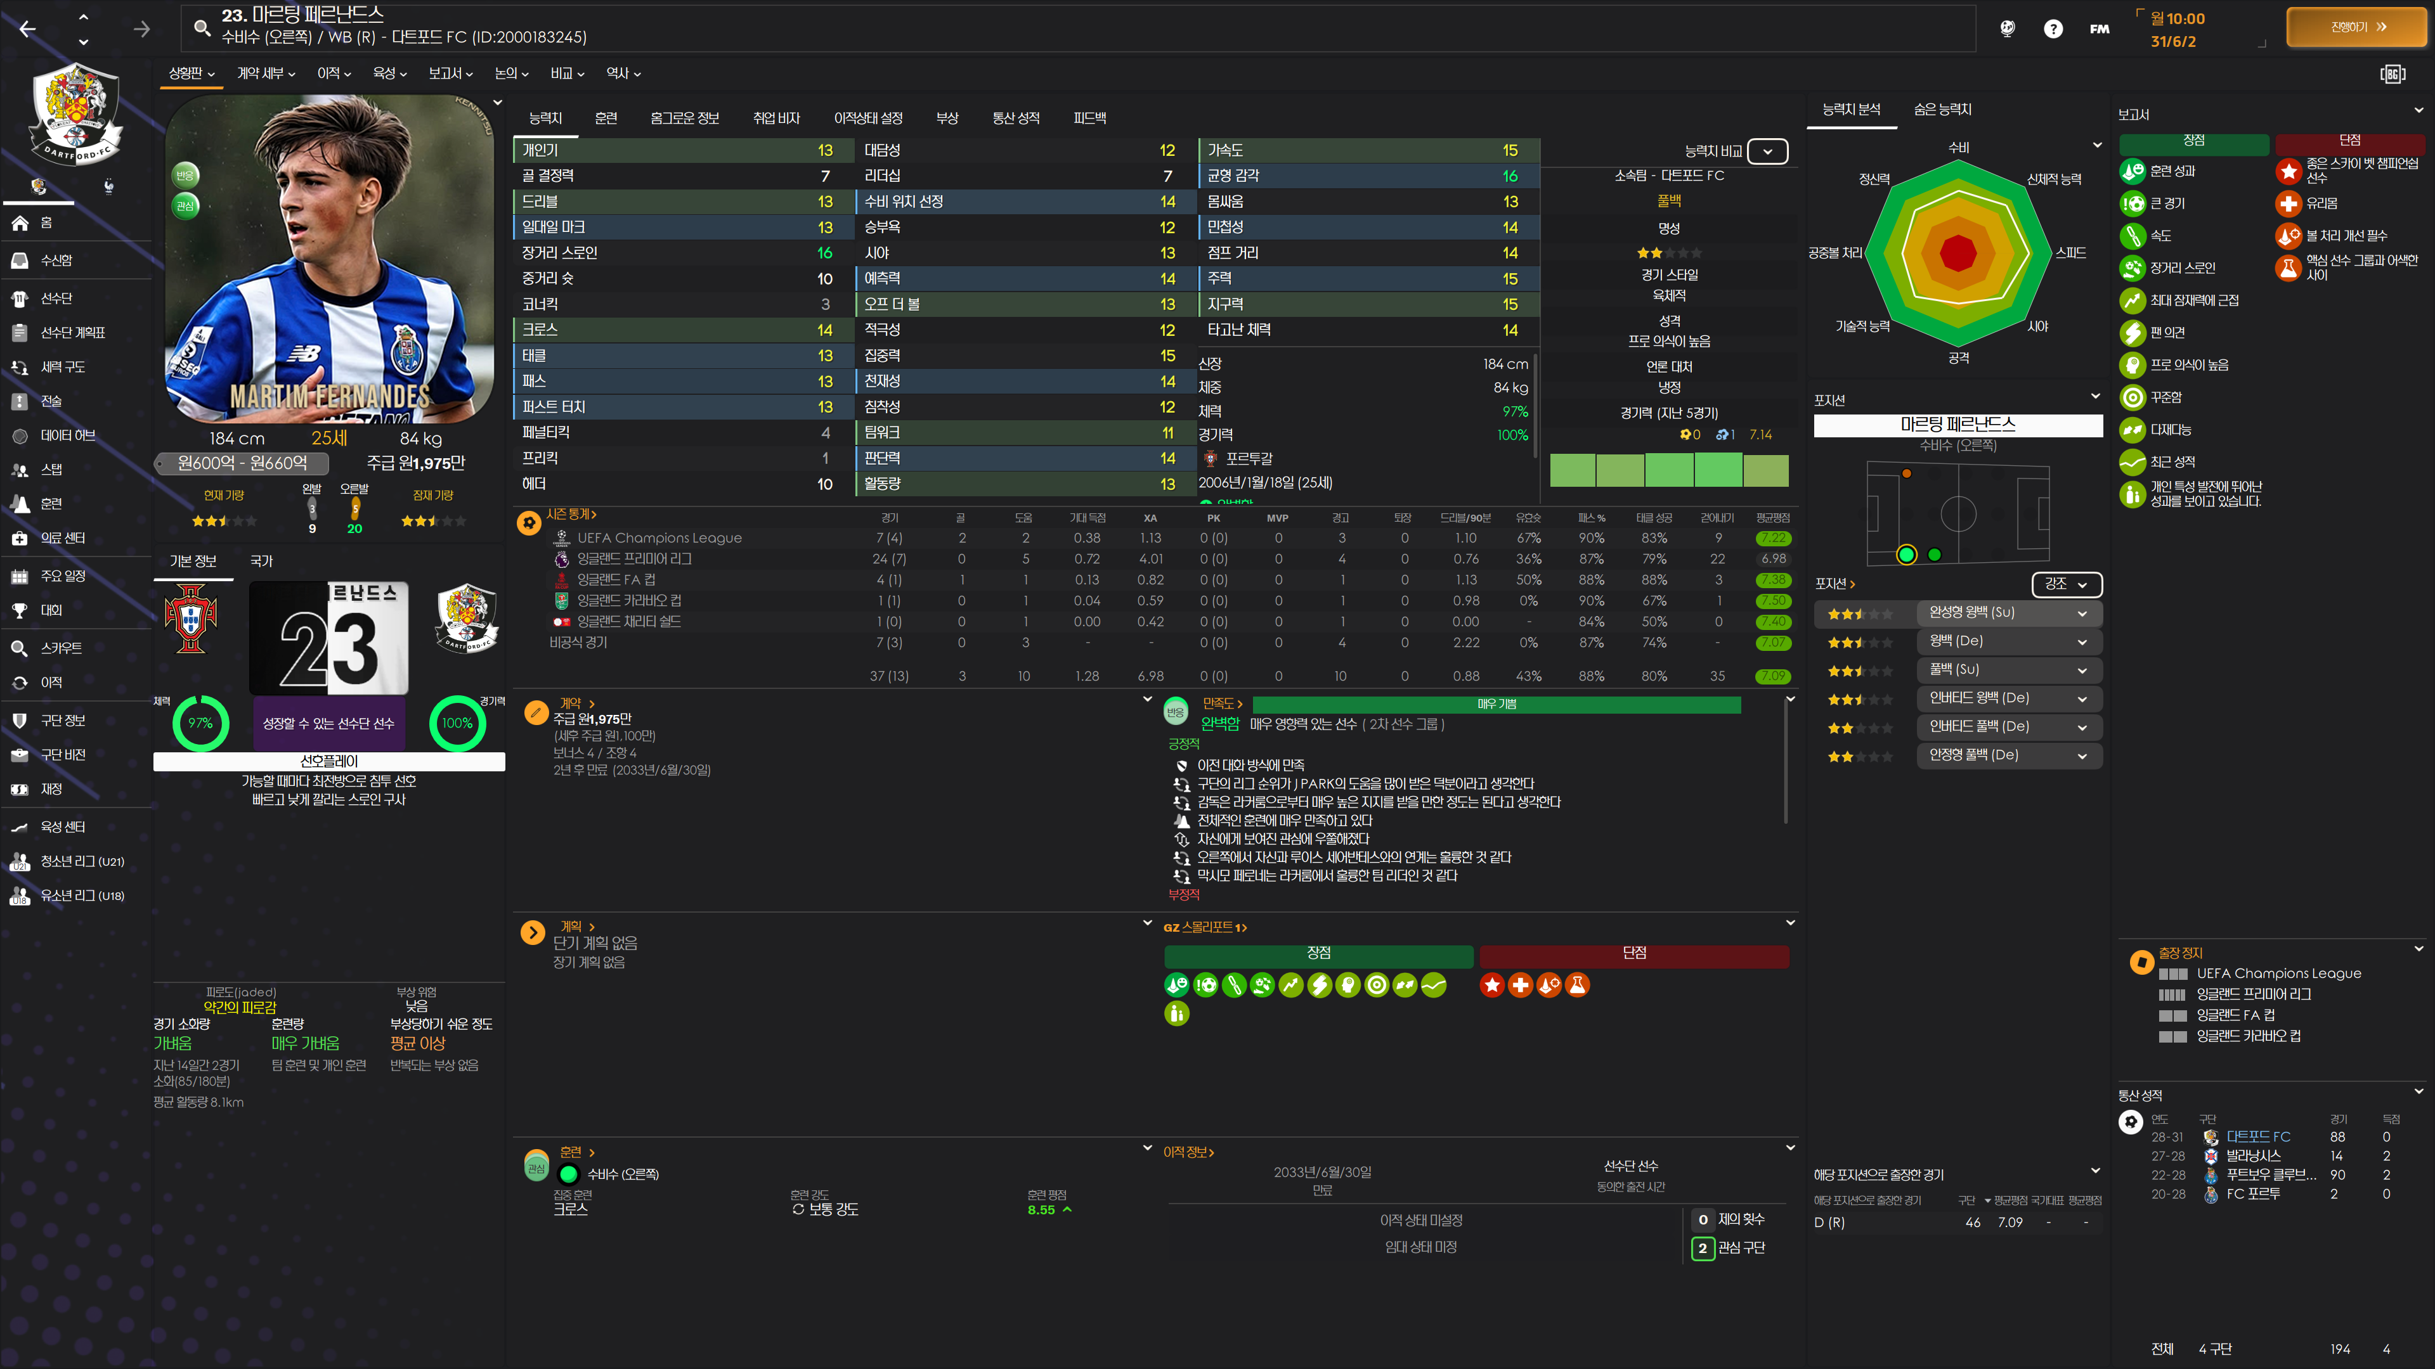Switch to the 숨은 능력치 tab
The image size is (2435, 1369).
coord(1942,110)
